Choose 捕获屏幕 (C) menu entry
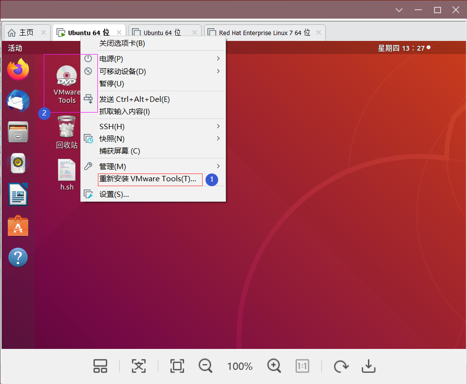This screenshot has height=384, width=467. [153, 151]
